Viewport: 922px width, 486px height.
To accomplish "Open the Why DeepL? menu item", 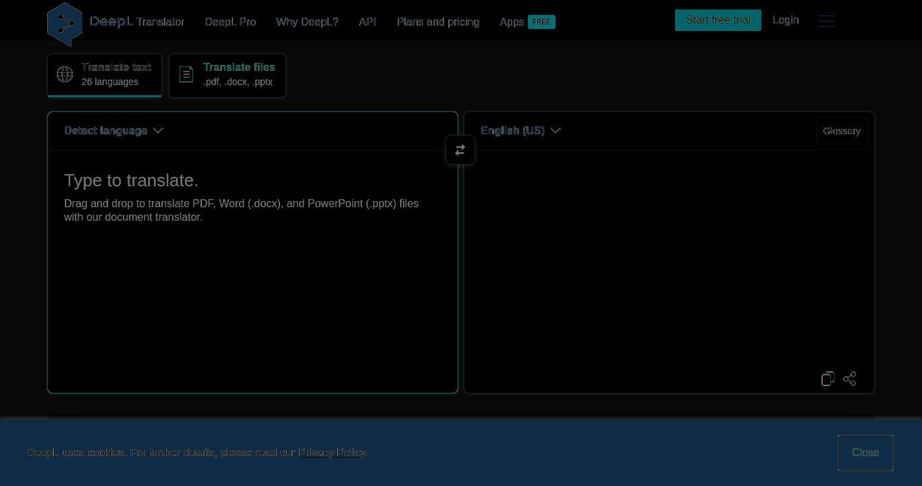I will click(307, 22).
